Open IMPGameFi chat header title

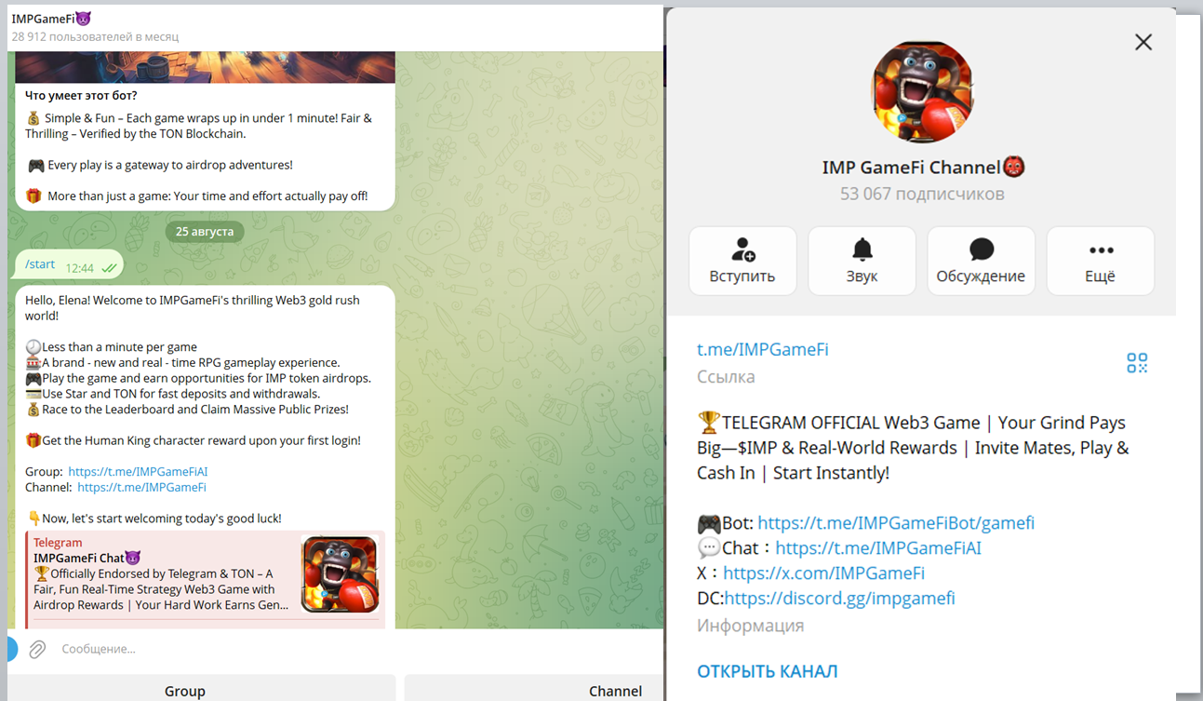(x=51, y=19)
